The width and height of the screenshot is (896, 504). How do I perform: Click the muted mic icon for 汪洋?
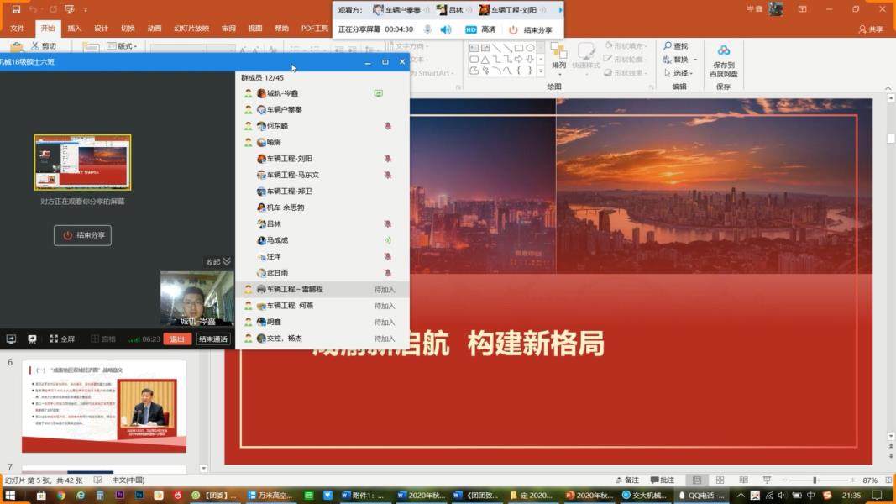[387, 256]
